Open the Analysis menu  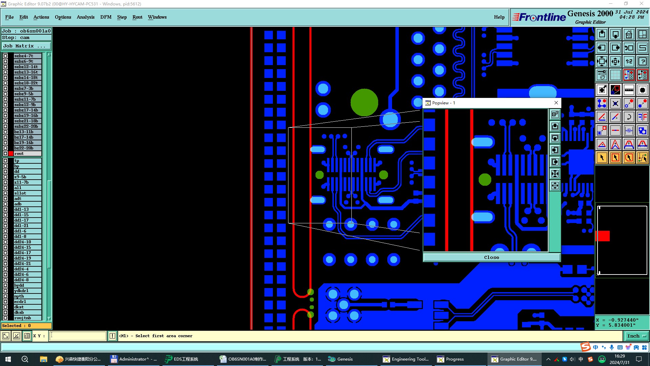point(85,17)
